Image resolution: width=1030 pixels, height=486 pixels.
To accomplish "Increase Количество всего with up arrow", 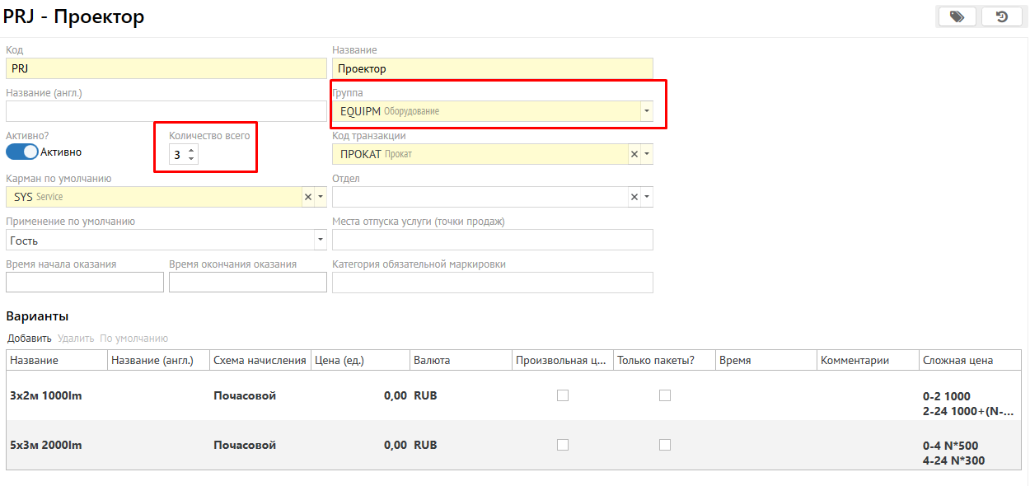I will [191, 150].
